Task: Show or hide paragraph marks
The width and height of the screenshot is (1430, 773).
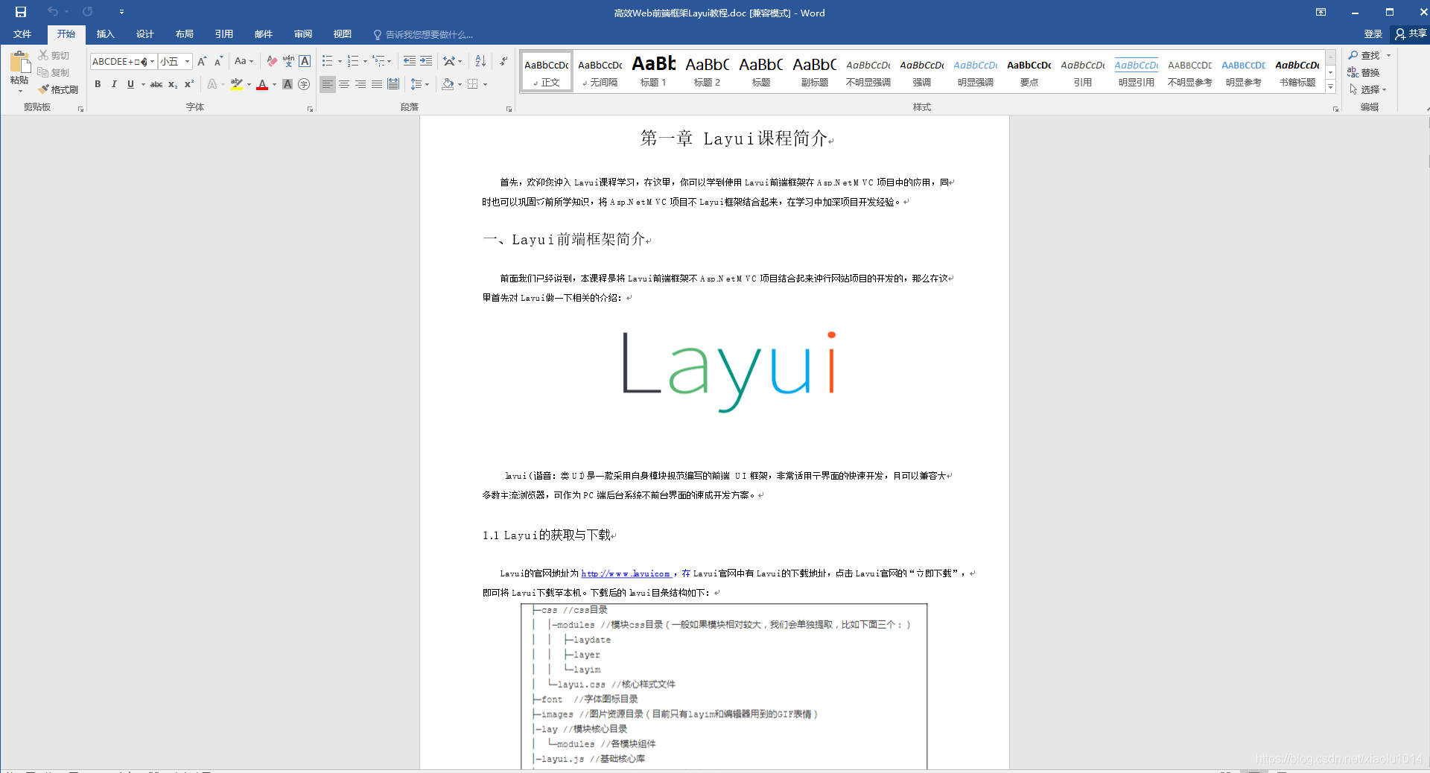Action: (x=503, y=61)
